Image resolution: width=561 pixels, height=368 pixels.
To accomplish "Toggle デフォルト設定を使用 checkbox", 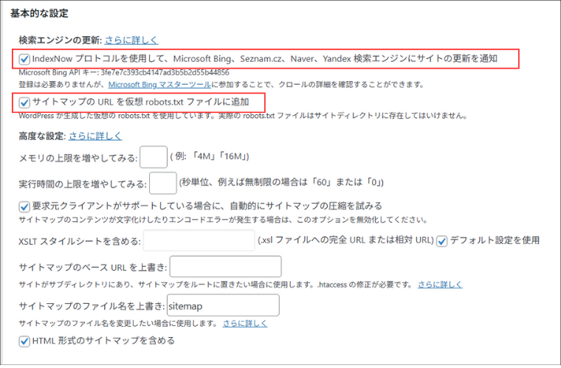I will (x=442, y=241).
